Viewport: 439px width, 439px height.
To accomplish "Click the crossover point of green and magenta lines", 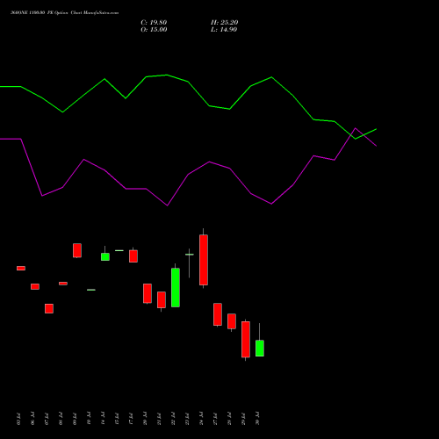I will pyautogui.click(x=350, y=135).
